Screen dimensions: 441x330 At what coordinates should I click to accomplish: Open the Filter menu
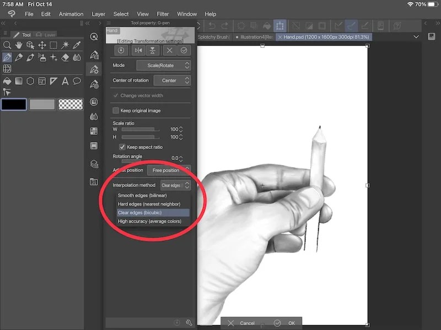pos(163,14)
